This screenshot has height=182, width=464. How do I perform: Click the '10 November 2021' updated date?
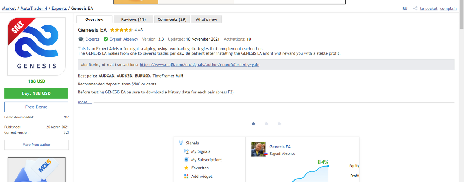click(203, 39)
